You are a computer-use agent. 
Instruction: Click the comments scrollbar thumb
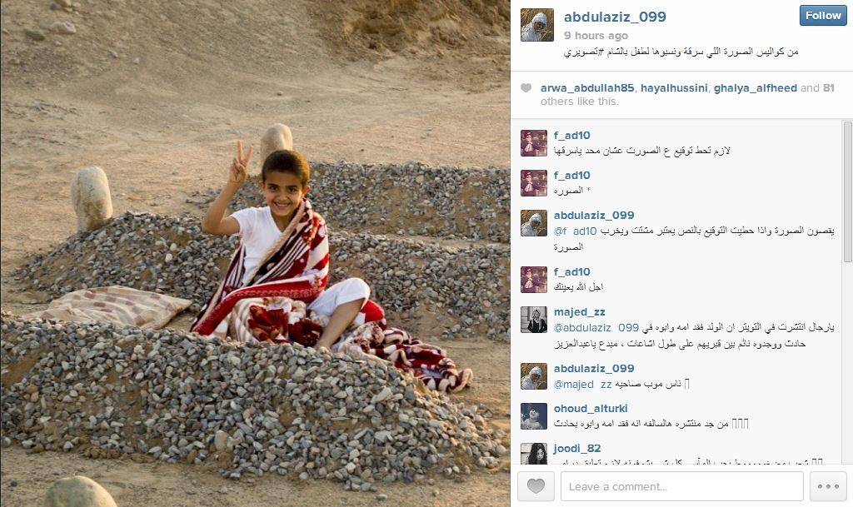point(847,191)
